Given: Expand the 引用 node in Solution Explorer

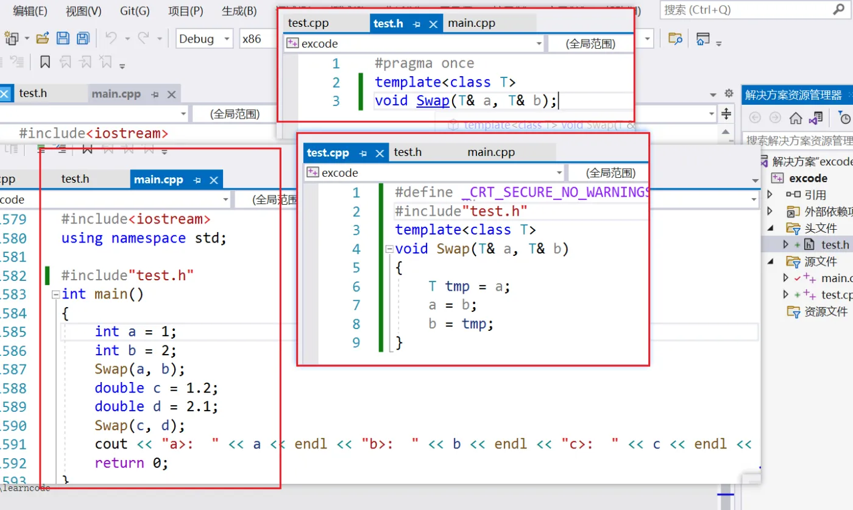Looking at the screenshot, I should 770,195.
